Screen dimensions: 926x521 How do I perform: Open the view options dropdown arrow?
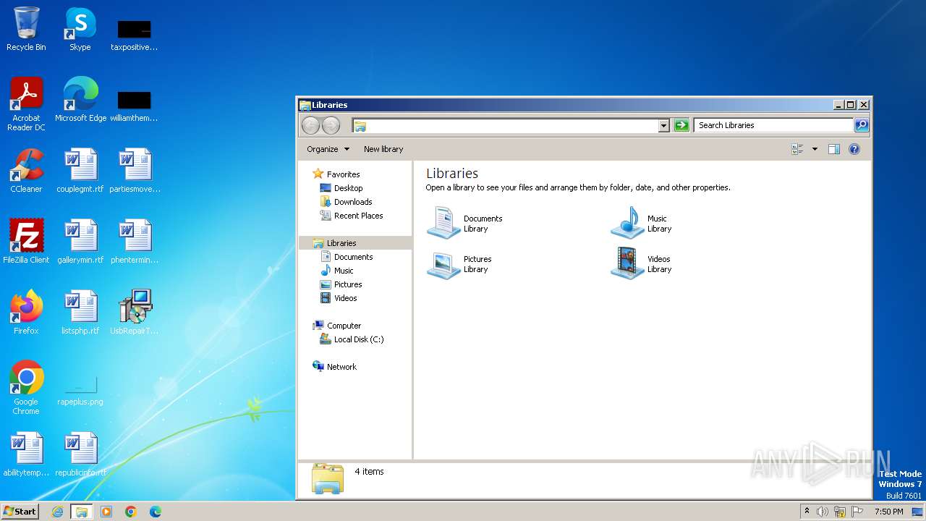tap(815, 149)
